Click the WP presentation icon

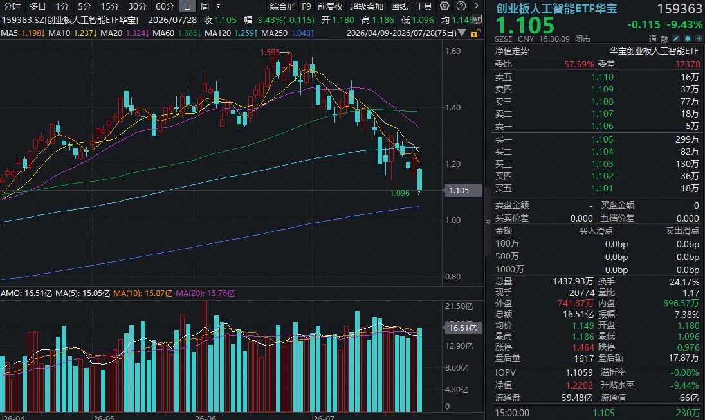point(477,20)
